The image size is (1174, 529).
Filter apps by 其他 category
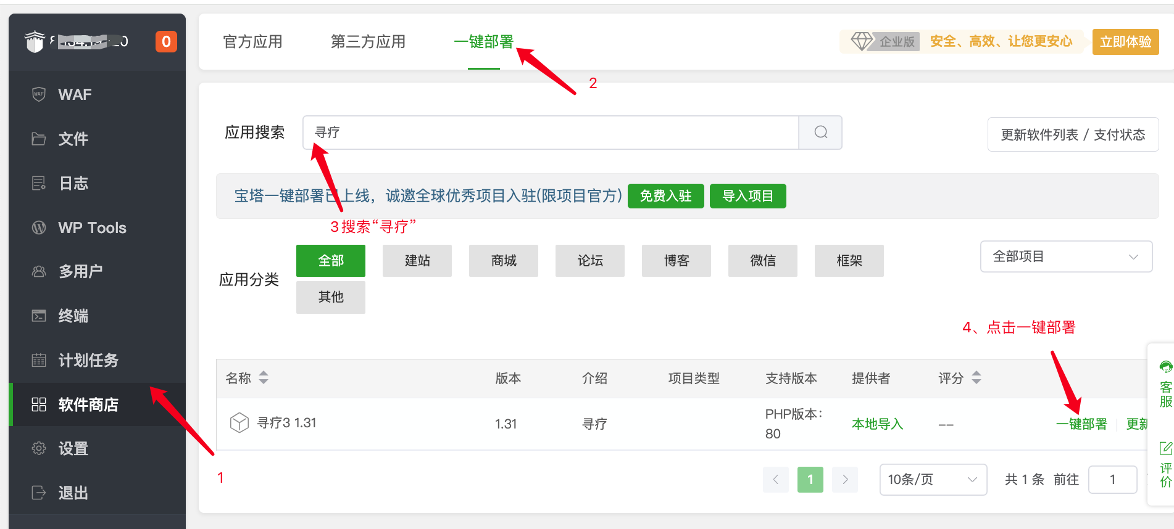click(331, 297)
